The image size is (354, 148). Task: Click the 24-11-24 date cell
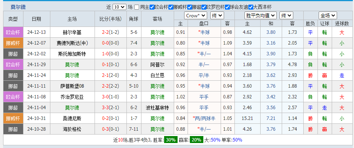pyautogui.click(x=37, y=75)
